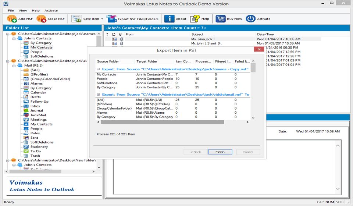The image size is (353, 206).
Task: Select the Stationery folder icon
Action: 26,146
